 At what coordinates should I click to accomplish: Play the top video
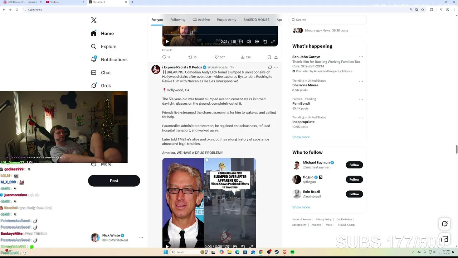(167, 42)
